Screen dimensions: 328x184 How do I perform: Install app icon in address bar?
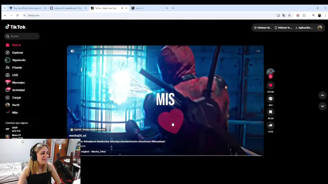pyautogui.click(x=278, y=15)
